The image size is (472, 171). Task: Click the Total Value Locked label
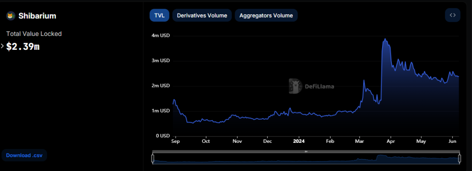[x=34, y=34]
